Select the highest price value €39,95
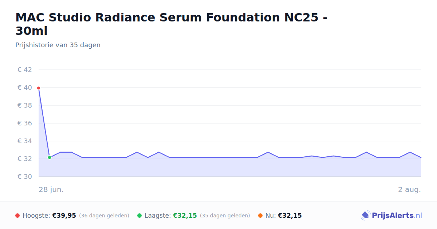Viewport: 437px width, 229px height. [64, 216]
